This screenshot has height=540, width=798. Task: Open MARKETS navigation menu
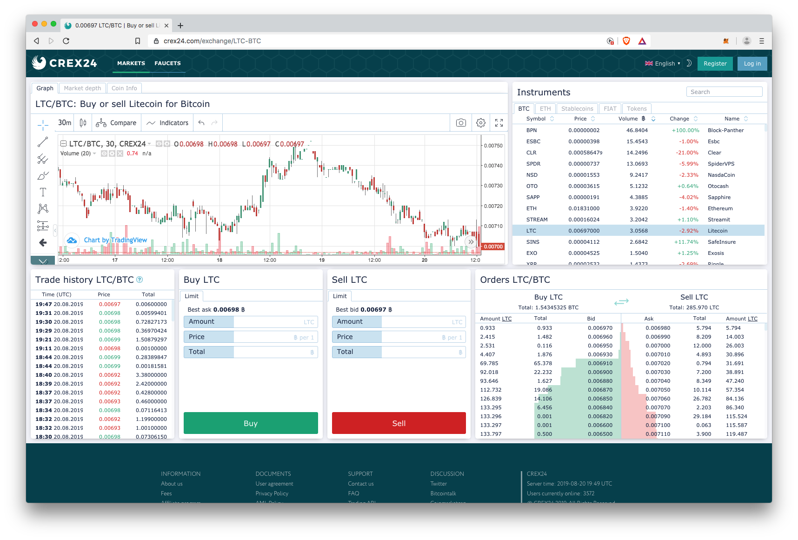[x=131, y=63]
